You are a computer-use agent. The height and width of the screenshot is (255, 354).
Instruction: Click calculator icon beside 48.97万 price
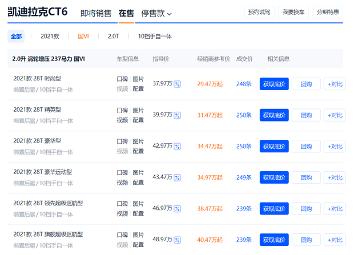[177, 240]
